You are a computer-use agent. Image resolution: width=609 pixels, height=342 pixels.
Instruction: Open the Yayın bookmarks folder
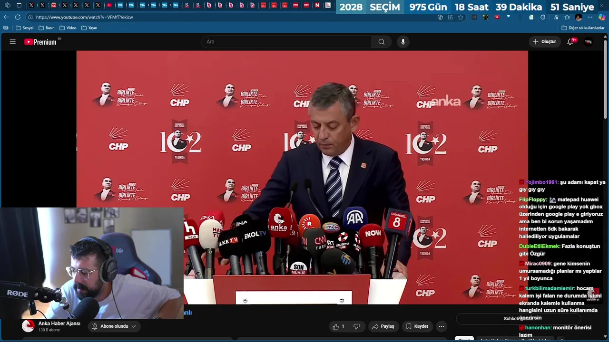point(89,28)
